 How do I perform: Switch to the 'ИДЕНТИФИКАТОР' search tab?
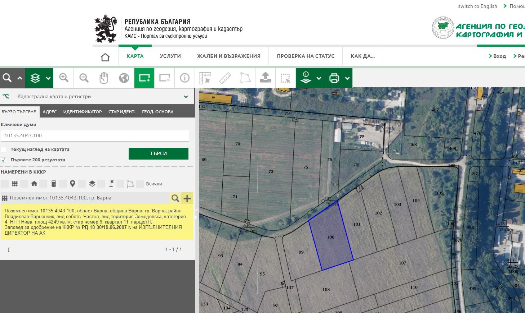83,112
